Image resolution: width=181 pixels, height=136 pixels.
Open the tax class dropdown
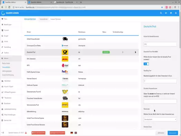pyautogui.click(x=160, y=119)
